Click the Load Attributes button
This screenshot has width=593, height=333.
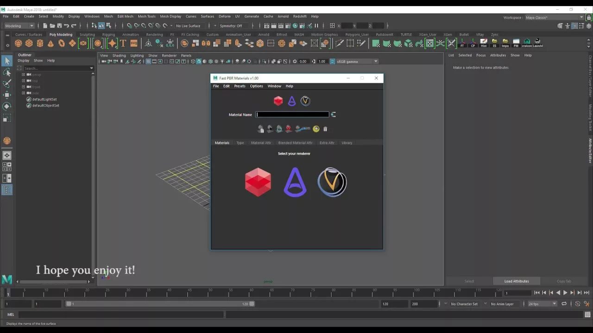tap(517, 281)
